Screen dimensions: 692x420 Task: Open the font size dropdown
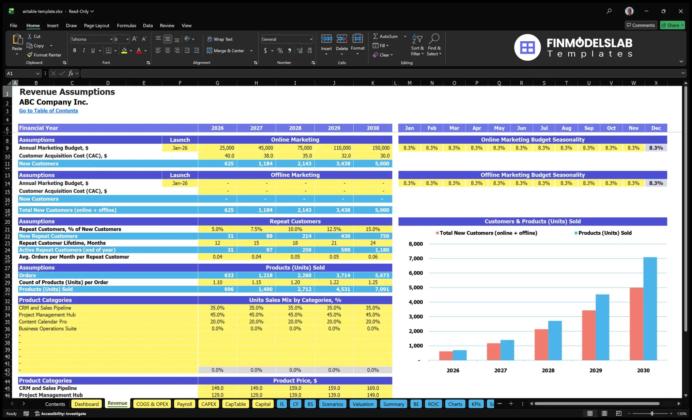[127, 39]
